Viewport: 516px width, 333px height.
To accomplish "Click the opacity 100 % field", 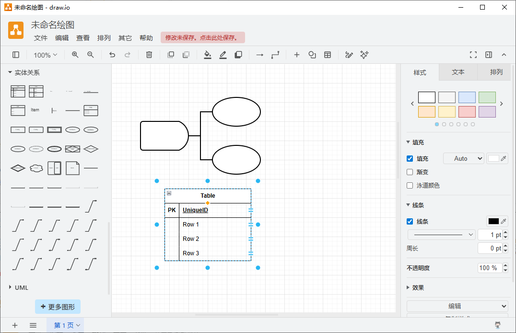I will coord(490,268).
